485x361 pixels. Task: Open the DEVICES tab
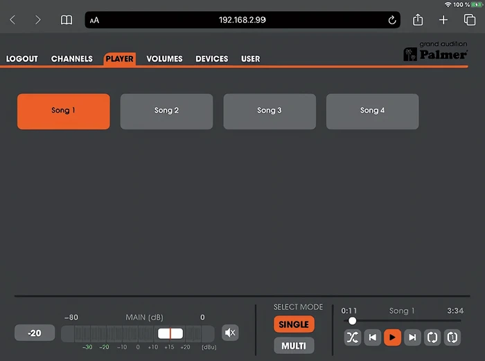pos(212,59)
